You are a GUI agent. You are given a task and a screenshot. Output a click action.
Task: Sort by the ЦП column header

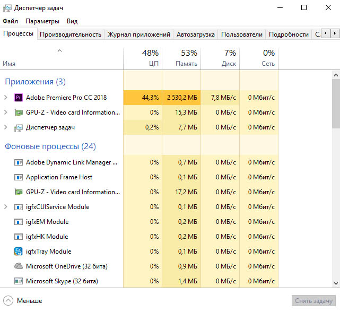[143, 59]
